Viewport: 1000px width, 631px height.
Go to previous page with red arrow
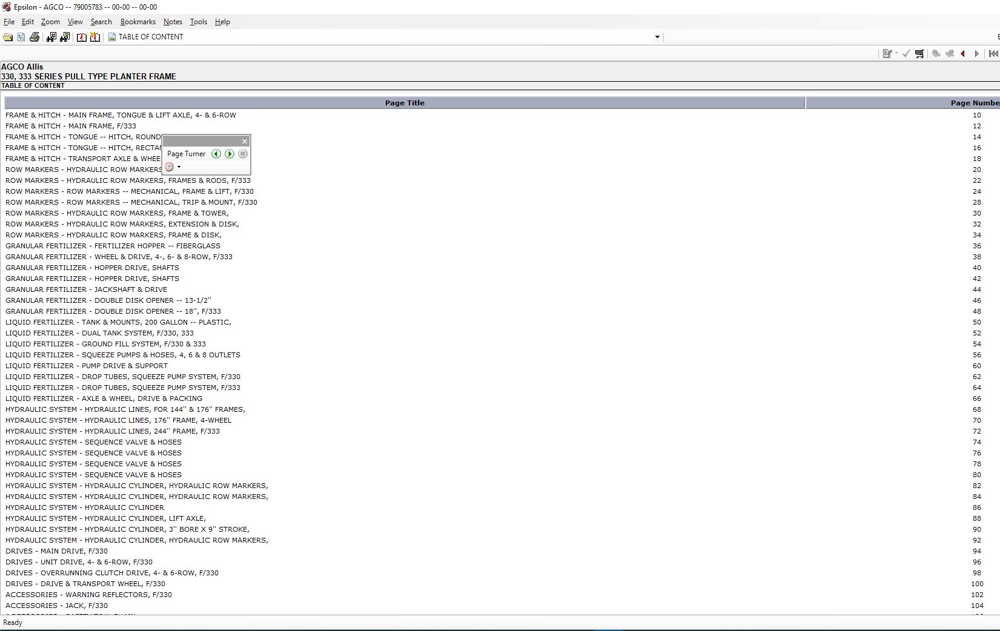tap(963, 54)
